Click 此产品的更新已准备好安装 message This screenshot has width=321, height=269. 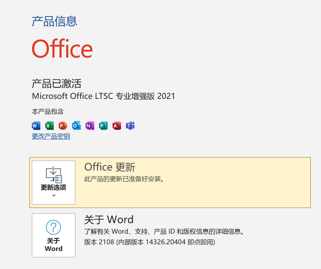click(124, 179)
